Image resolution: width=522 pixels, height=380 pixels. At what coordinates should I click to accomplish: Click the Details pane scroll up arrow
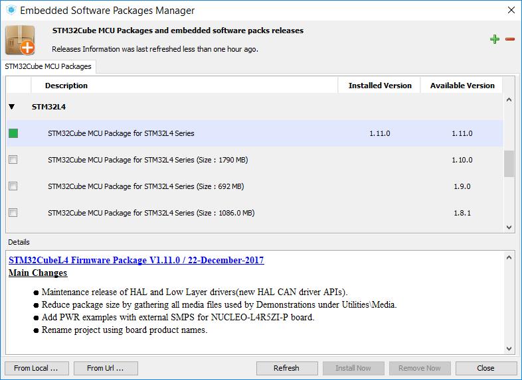click(x=509, y=257)
